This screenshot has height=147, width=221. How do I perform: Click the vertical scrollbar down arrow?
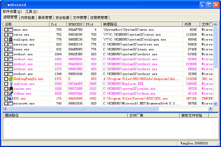tap(215, 104)
